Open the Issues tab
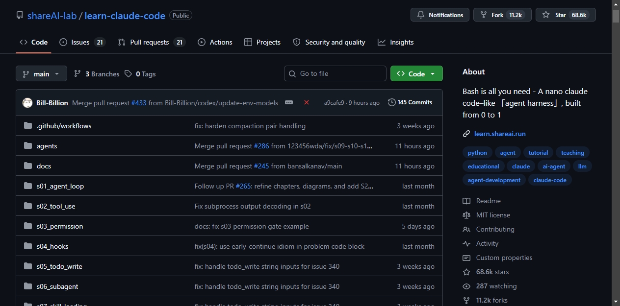This screenshot has height=306, width=620. pos(82,42)
